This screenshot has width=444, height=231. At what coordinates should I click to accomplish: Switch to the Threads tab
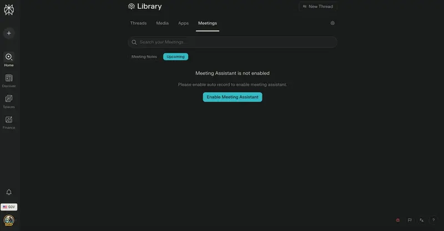138,23
